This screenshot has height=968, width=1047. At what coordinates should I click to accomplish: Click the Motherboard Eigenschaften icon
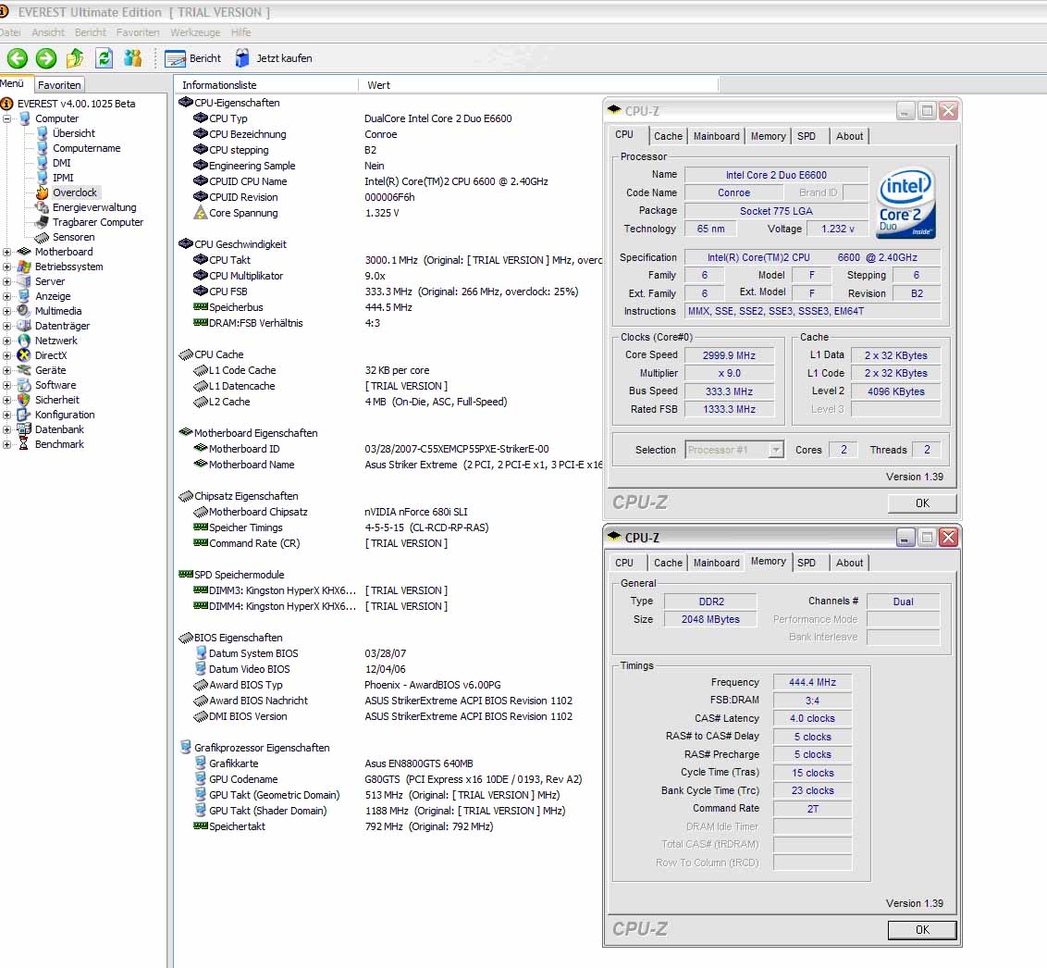[186, 432]
